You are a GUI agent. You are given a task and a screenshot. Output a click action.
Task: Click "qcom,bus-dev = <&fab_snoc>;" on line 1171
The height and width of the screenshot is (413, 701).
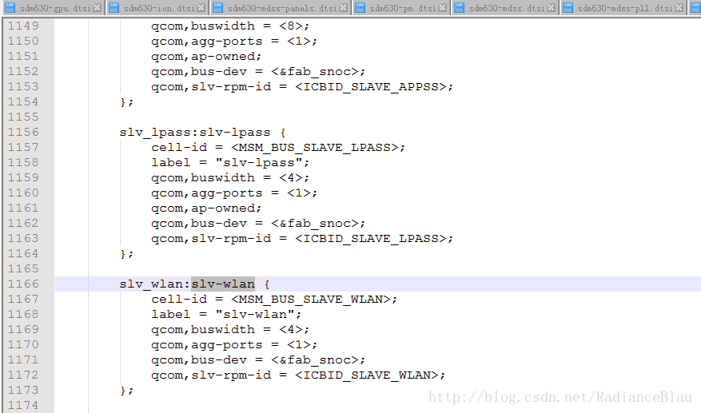(258, 359)
